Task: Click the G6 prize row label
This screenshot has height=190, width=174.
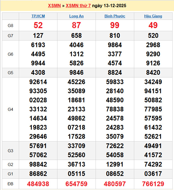Action: 10,54
